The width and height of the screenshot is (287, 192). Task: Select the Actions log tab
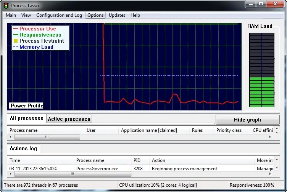[23, 148]
